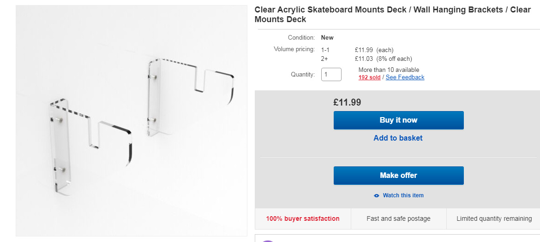Select the Fast and safe postage tab
The image size is (540, 242).
click(398, 218)
